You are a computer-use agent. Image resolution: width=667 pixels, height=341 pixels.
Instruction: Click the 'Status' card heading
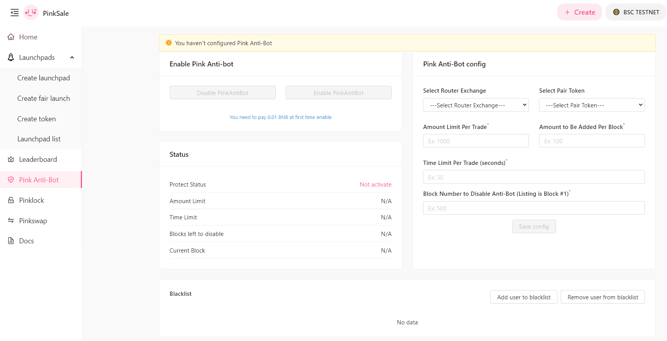pos(179,154)
